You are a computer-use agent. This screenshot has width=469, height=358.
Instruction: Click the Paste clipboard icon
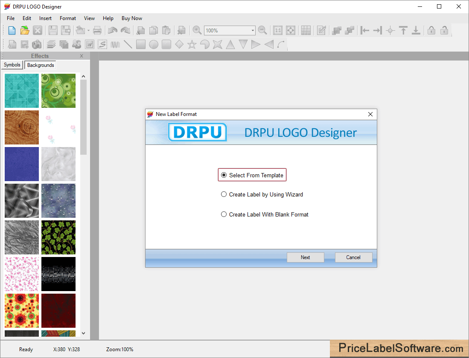(166, 31)
